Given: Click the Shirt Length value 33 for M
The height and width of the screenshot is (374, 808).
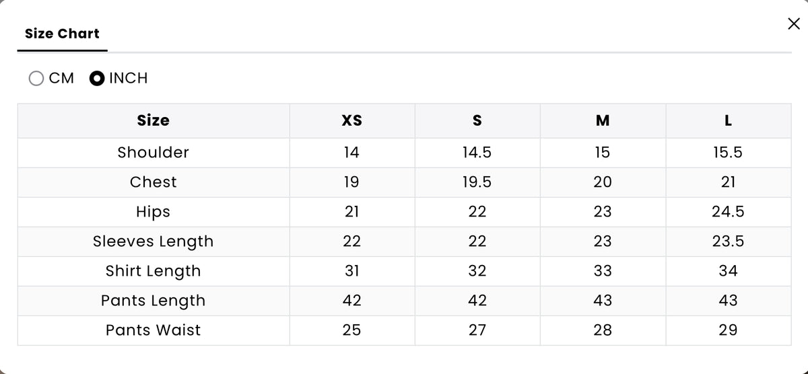Looking at the screenshot, I should tap(603, 271).
